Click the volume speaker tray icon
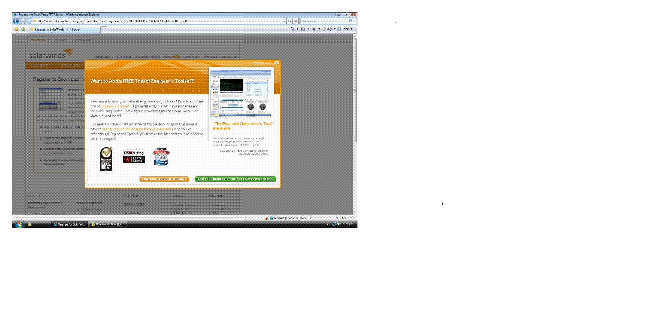The width and height of the screenshot is (647, 316). [x=339, y=224]
